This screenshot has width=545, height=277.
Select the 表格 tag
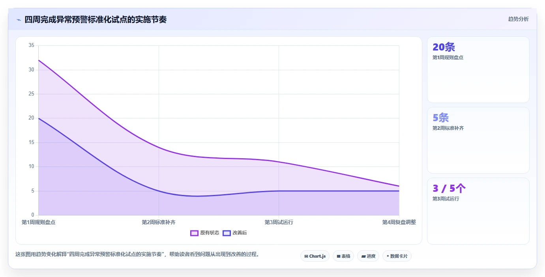(x=343, y=256)
